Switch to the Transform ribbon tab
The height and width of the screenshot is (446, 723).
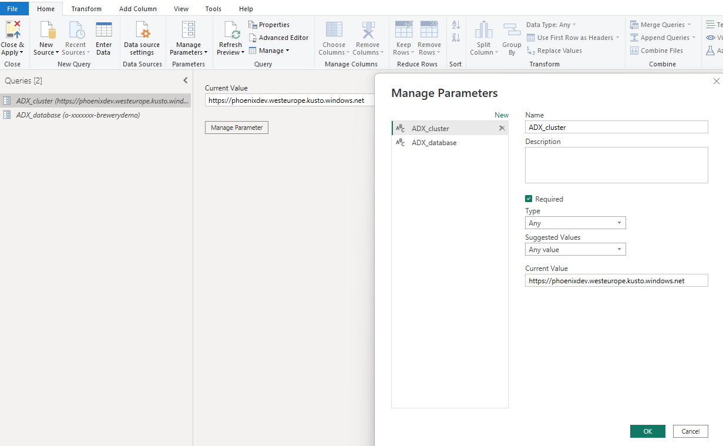pos(86,8)
